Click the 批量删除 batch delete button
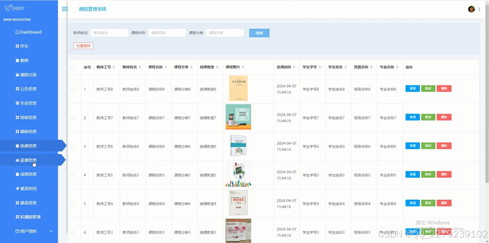 coord(83,45)
